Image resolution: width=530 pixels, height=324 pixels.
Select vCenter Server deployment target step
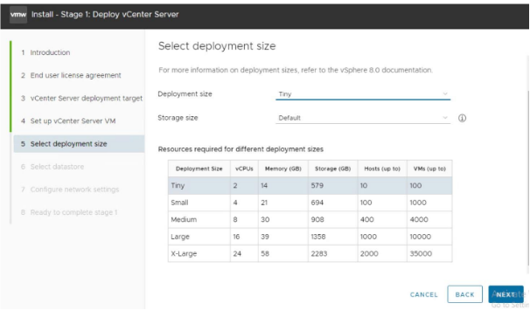[x=81, y=98]
